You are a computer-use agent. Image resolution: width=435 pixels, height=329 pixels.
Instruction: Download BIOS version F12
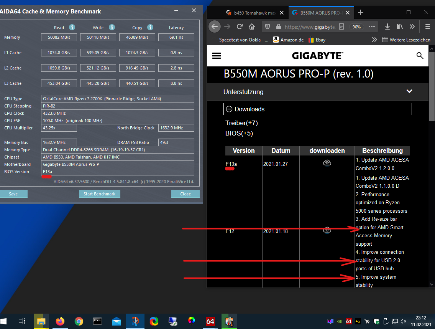[x=327, y=230]
